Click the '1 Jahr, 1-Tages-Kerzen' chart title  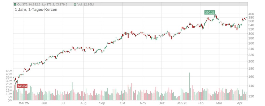pyautogui.click(x=36, y=10)
